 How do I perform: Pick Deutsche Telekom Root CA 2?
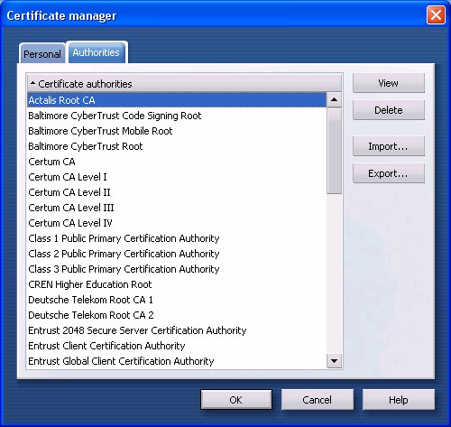177,315
